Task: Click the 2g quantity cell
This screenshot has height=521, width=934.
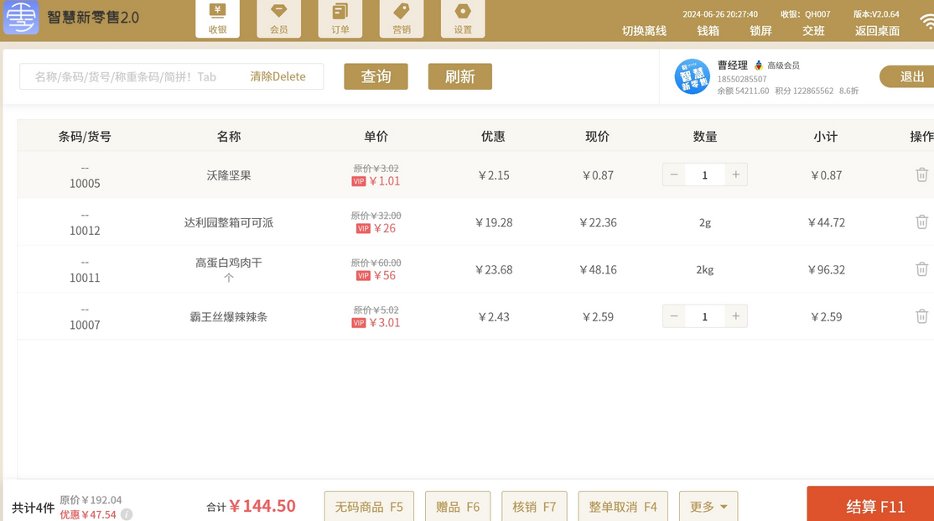Action: point(704,222)
